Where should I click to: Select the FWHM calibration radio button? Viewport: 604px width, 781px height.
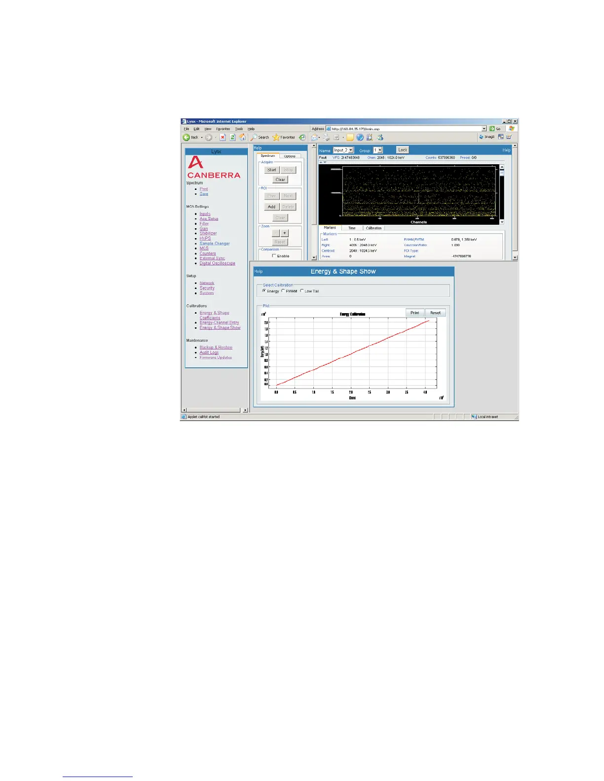(x=283, y=291)
